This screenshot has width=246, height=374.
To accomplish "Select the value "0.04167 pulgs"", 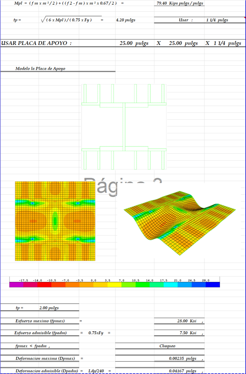I will [183, 371].
